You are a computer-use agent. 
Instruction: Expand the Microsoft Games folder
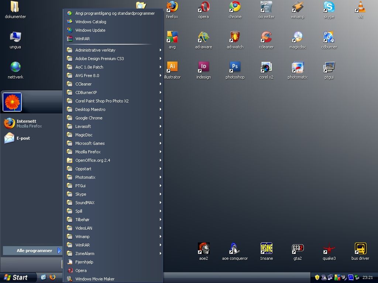[114, 143]
